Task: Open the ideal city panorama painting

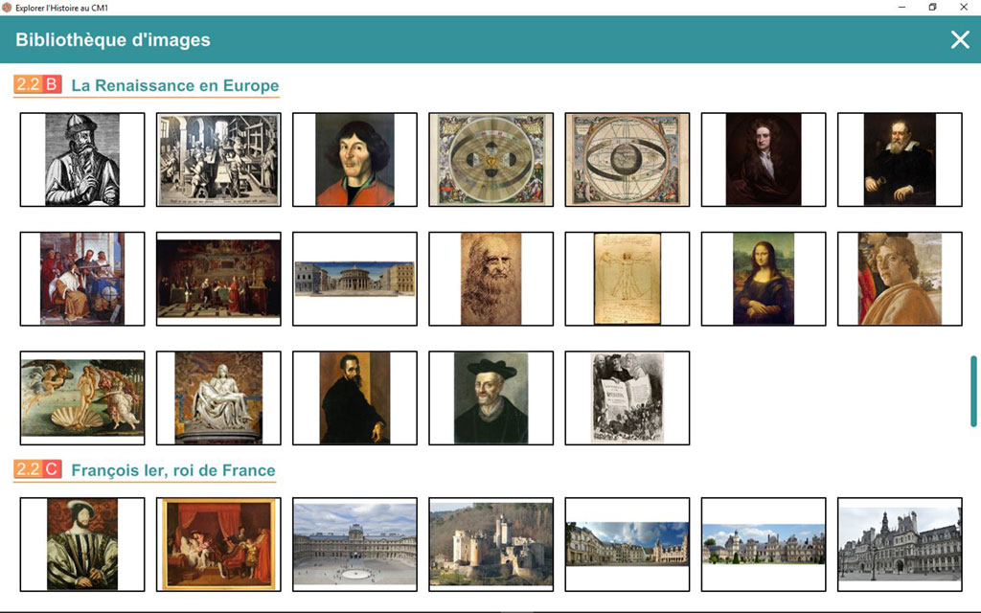Action: [354, 279]
